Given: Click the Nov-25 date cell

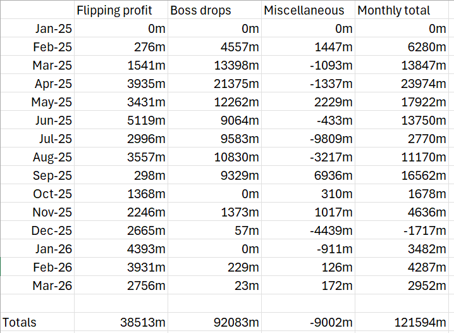Looking at the screenshot, I should [37, 212].
